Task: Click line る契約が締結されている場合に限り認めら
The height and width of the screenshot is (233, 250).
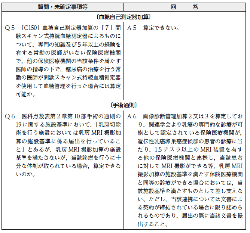Action: (190, 207)
